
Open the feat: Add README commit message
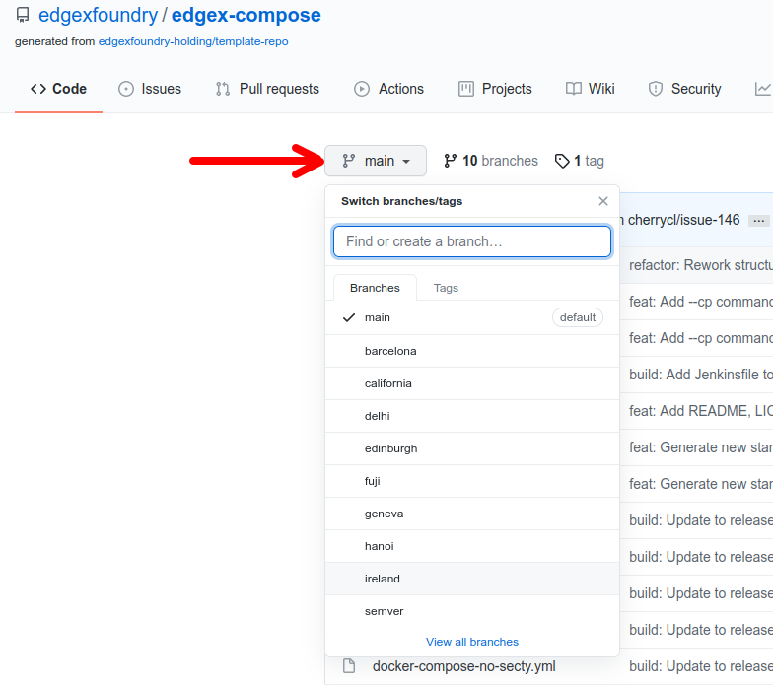701,411
